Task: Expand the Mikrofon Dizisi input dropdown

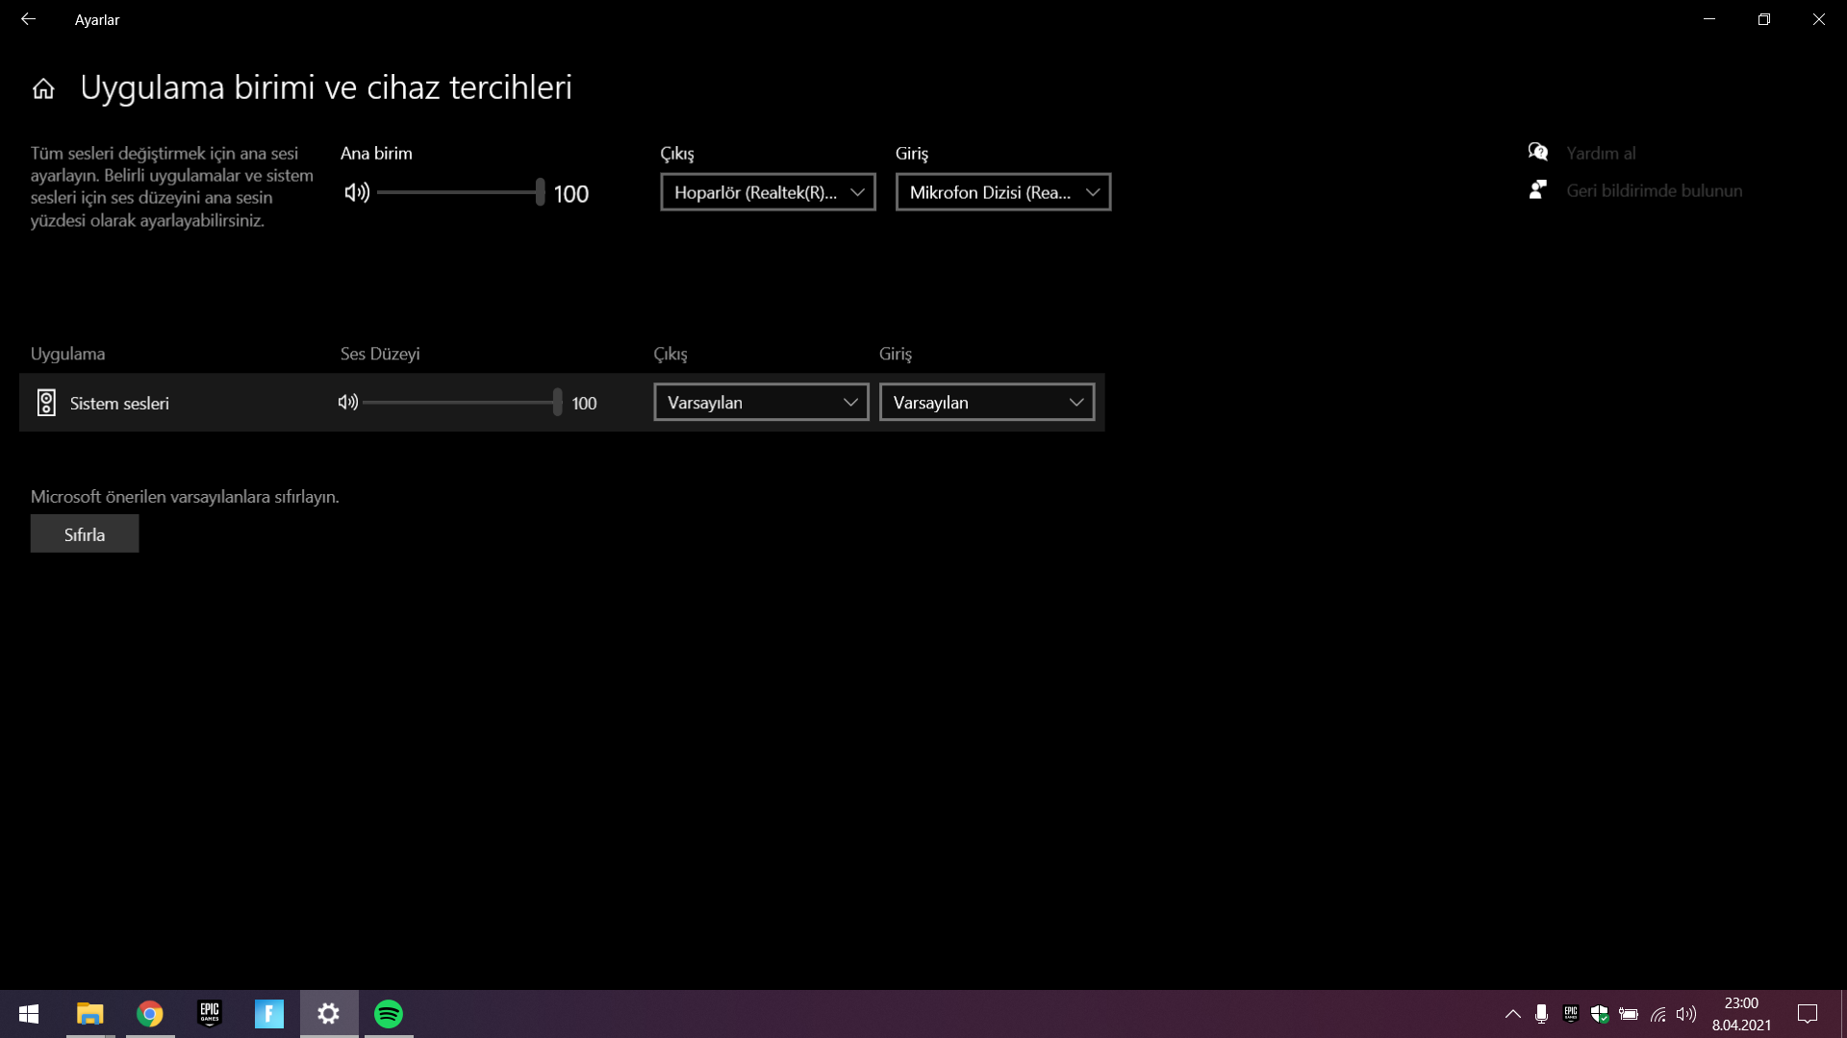Action: click(x=1002, y=192)
